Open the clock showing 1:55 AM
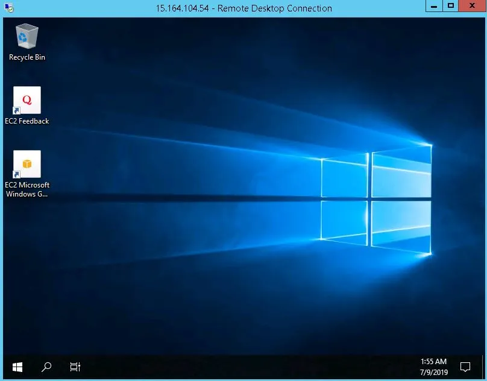 point(433,362)
